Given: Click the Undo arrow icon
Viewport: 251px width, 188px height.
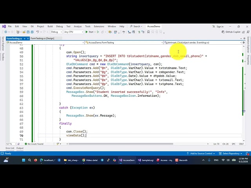Looking at the screenshot, I should (38, 32).
